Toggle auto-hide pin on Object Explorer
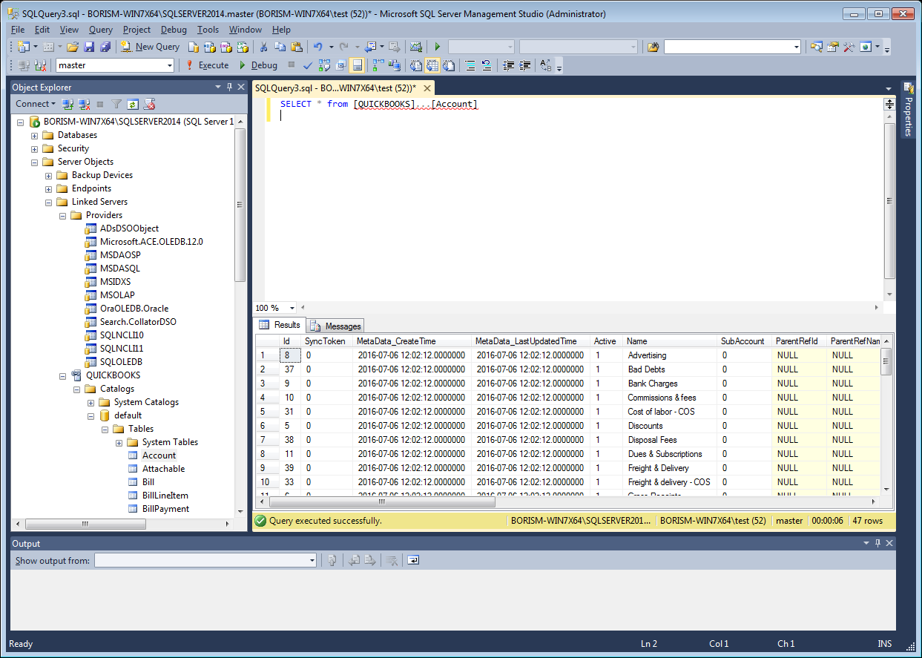This screenshot has height=658, width=922. pos(229,87)
